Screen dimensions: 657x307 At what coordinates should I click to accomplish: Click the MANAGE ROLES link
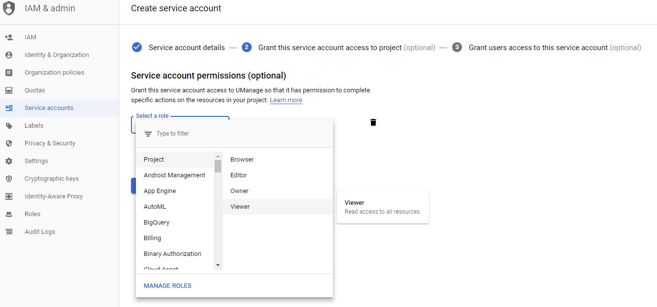(167, 285)
